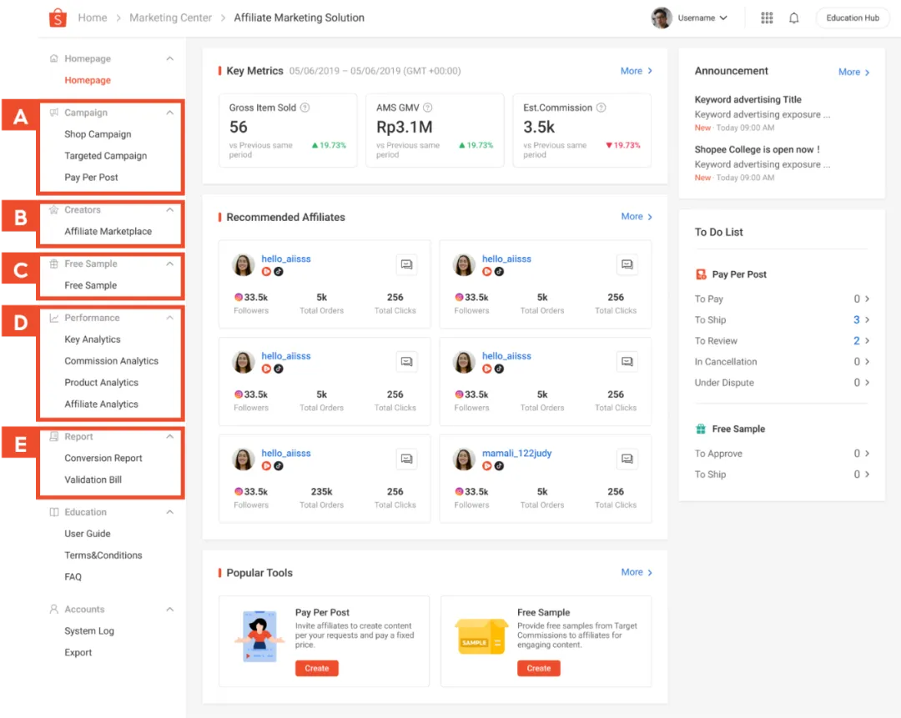Open the notification bell

click(793, 18)
